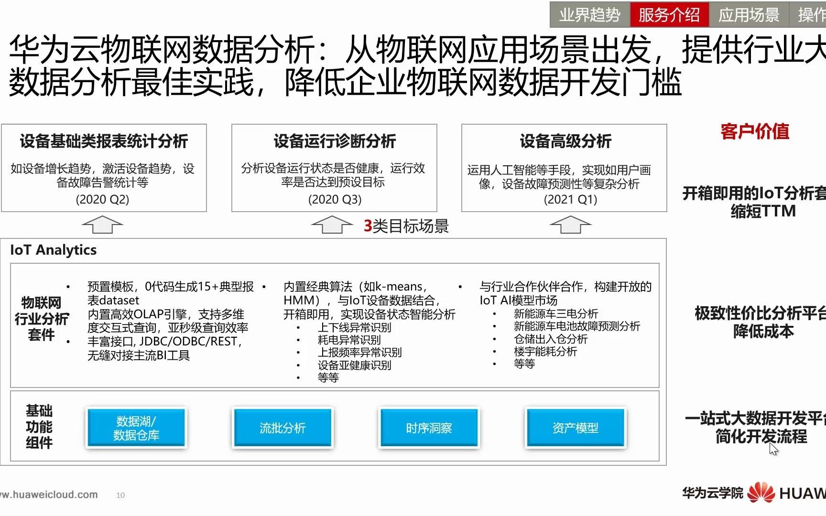The width and height of the screenshot is (826, 516).
Task: Click the 缩短TTM text
Action: coord(763,211)
